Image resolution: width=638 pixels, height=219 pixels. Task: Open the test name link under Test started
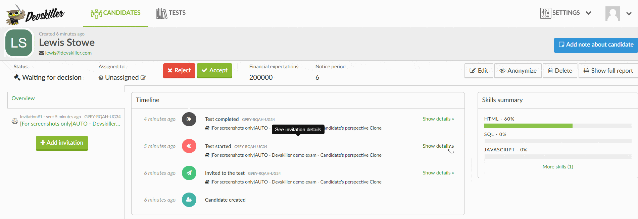pos(296,155)
